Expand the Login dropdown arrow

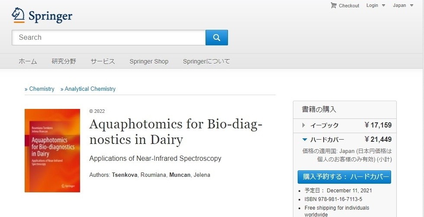click(383, 6)
